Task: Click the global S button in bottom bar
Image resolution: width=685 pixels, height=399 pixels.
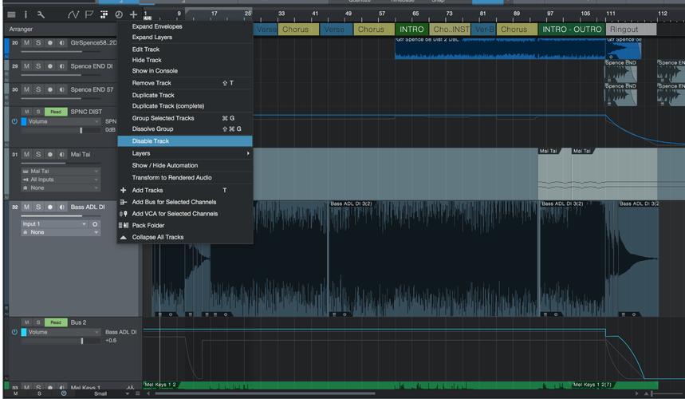Action: coord(39,393)
